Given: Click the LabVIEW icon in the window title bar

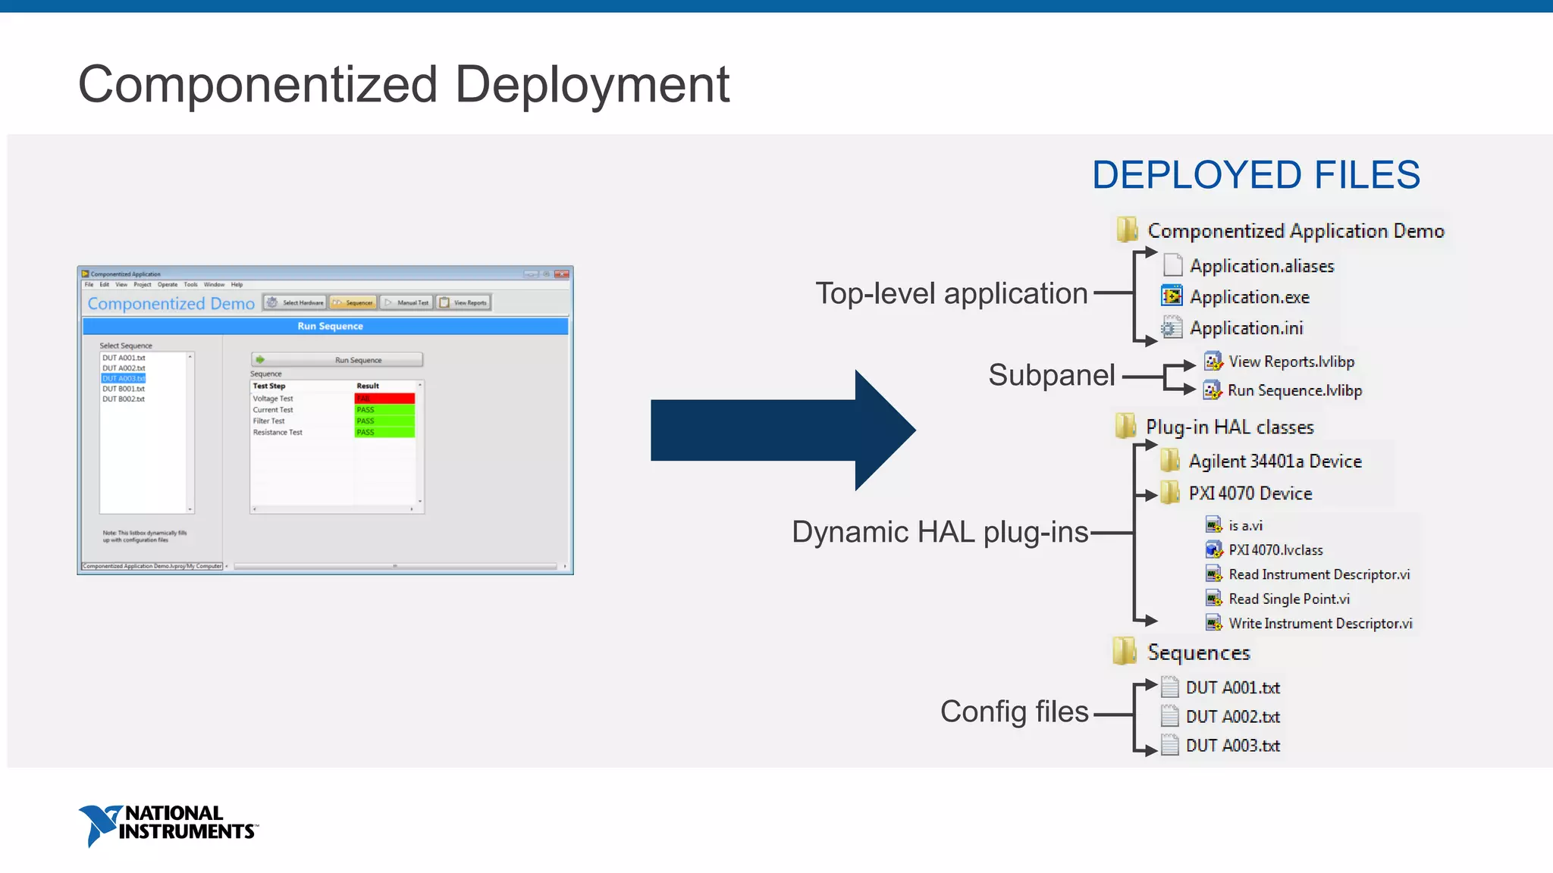Looking at the screenshot, I should click(86, 274).
